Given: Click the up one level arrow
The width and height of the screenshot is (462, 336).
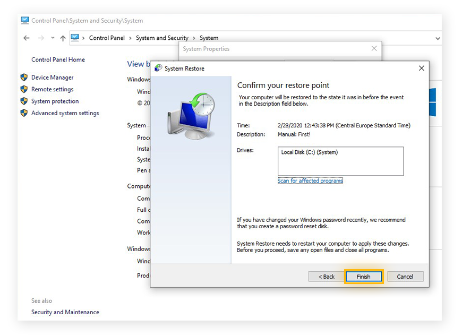Looking at the screenshot, I should tap(63, 38).
